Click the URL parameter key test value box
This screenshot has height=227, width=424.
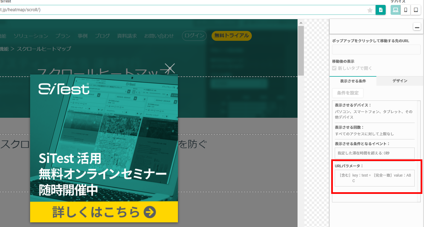click(374, 178)
